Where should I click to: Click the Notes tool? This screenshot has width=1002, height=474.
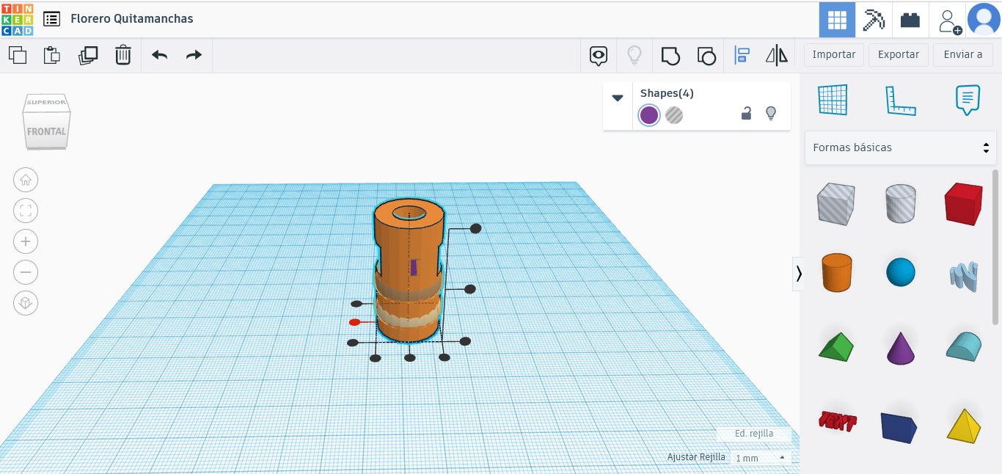968,100
